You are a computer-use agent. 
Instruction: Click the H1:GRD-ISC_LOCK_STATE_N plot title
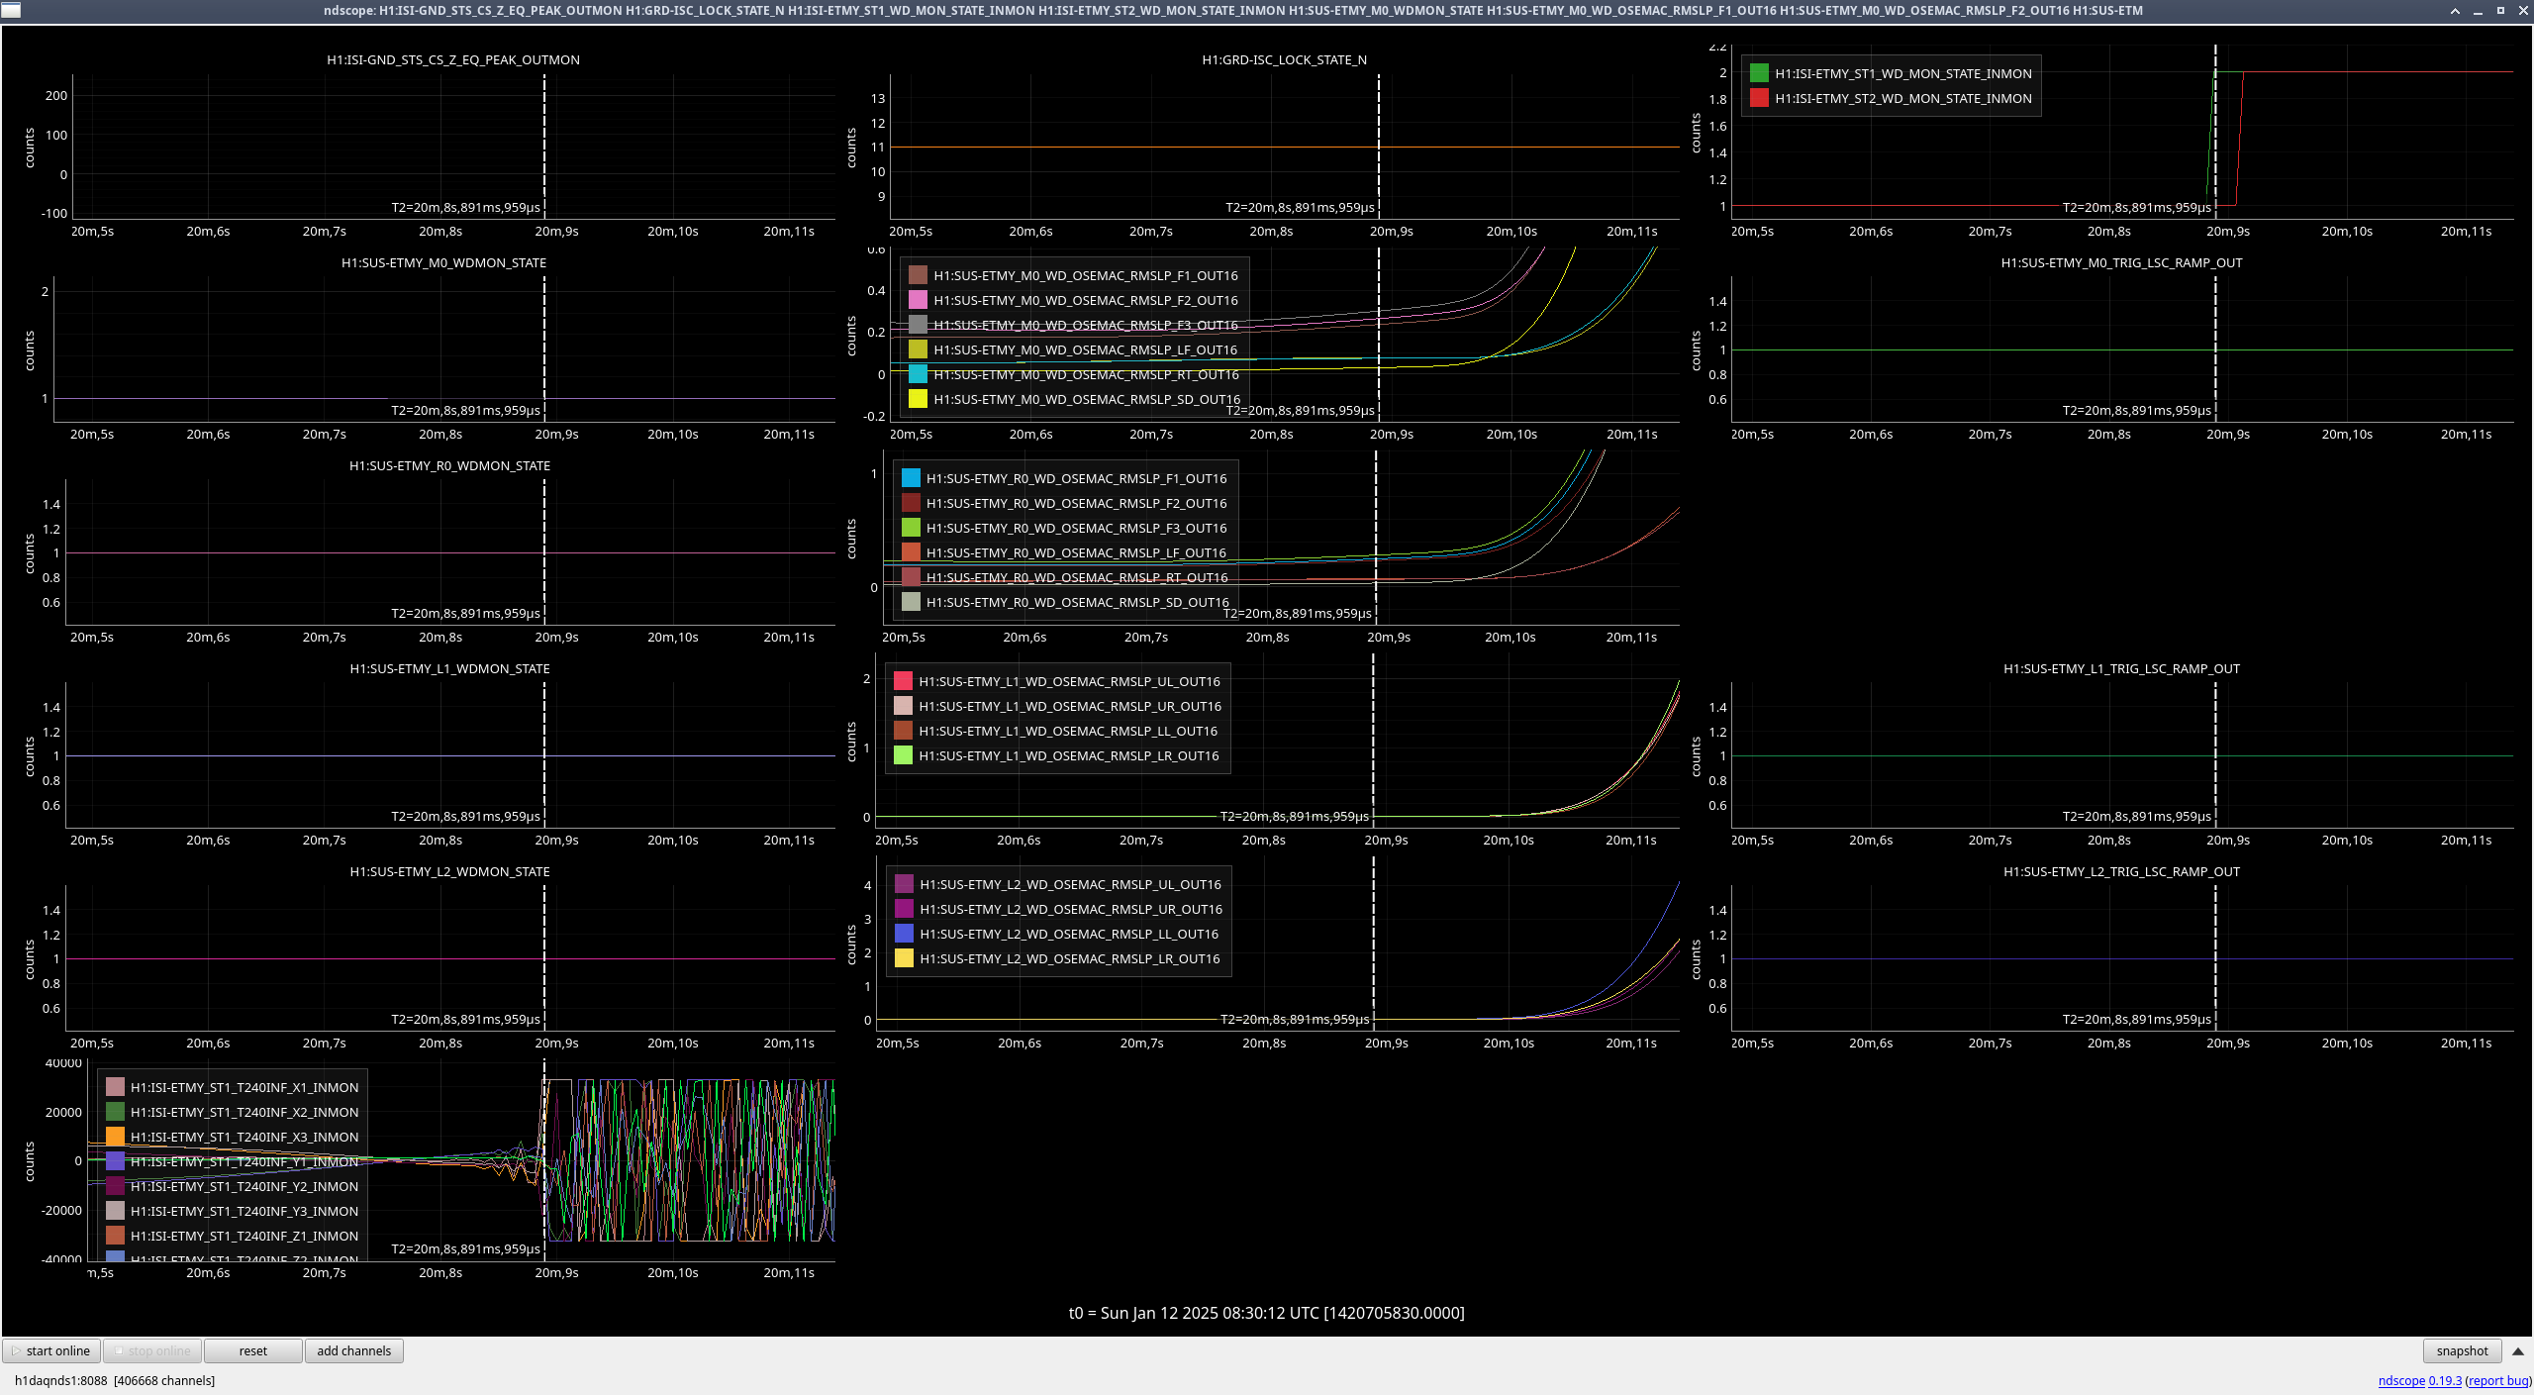[1284, 59]
